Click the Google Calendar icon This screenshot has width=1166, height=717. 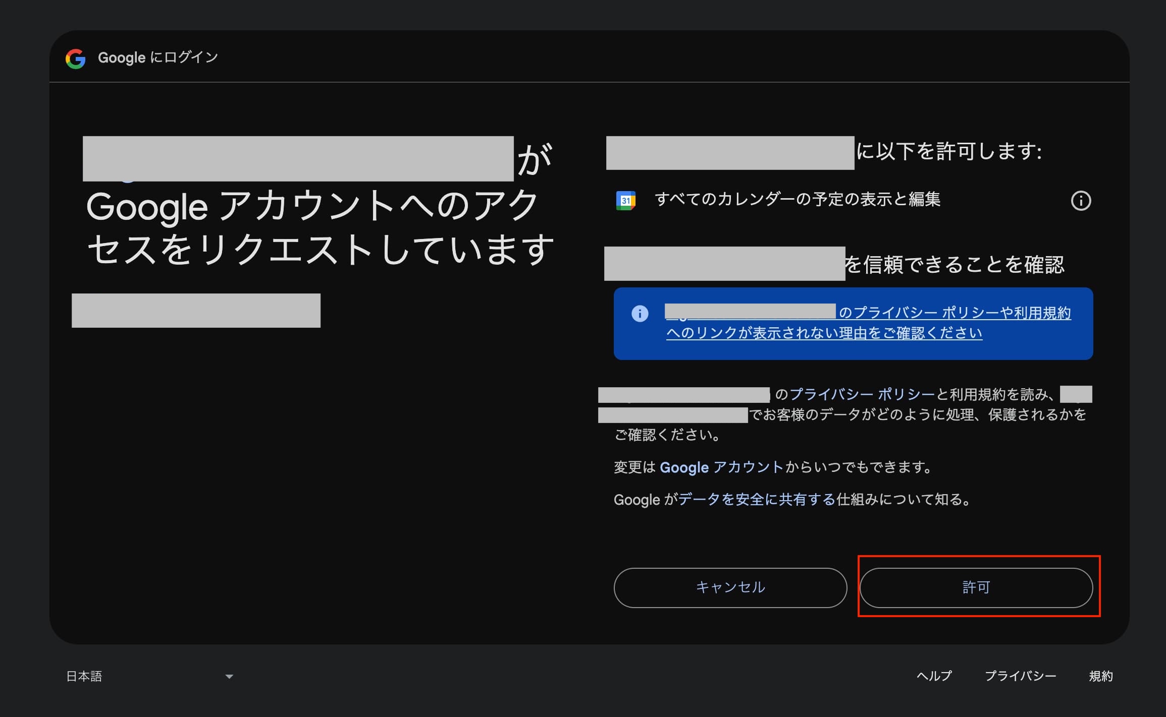(625, 200)
